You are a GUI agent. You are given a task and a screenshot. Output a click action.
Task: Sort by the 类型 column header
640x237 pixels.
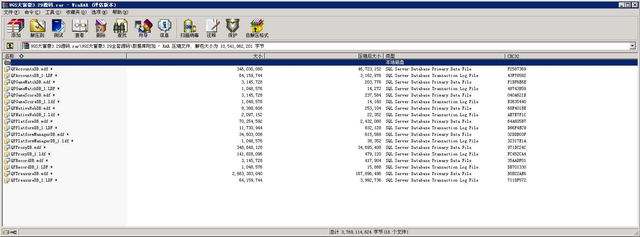444,56
